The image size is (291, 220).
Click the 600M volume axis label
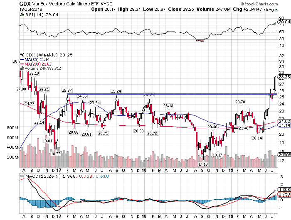pyautogui.click(x=12, y=138)
